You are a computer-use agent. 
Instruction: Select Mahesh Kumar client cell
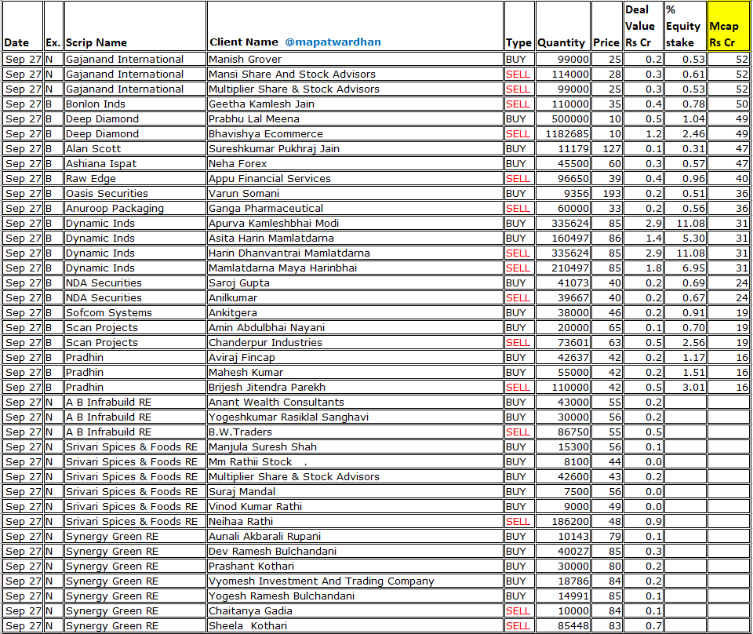click(x=355, y=372)
